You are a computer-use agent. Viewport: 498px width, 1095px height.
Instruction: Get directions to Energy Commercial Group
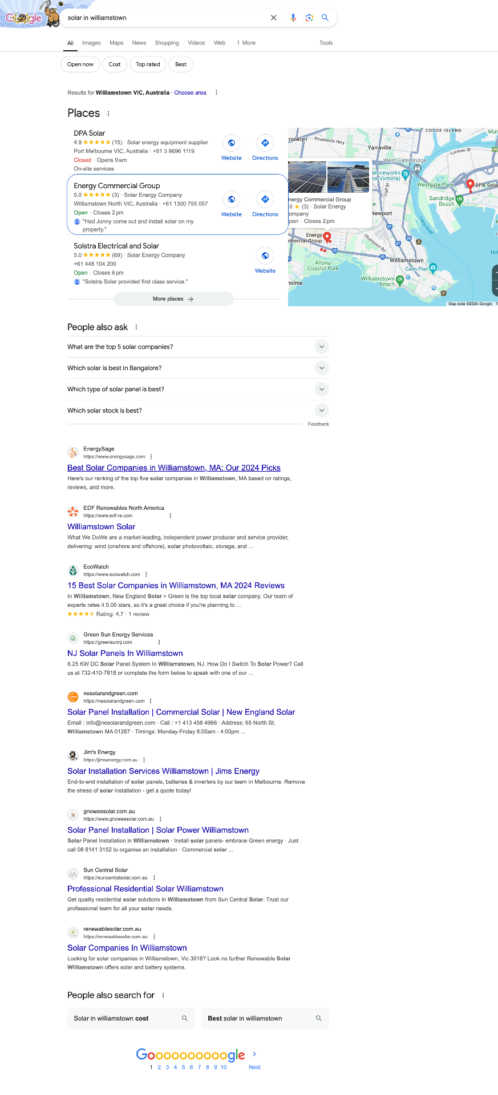265,200
